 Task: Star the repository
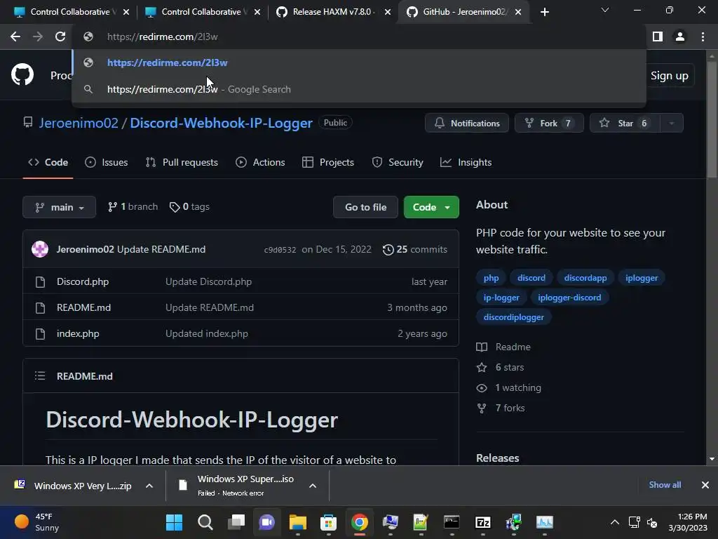tap(625, 123)
